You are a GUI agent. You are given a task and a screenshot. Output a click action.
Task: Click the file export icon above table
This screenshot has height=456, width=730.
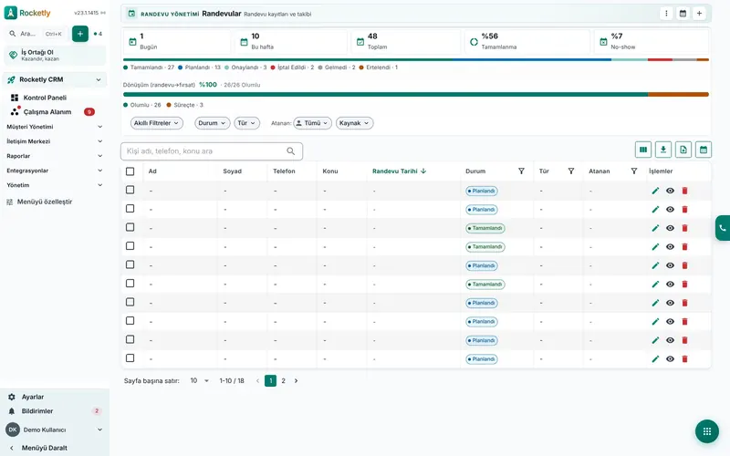pyautogui.click(x=683, y=150)
